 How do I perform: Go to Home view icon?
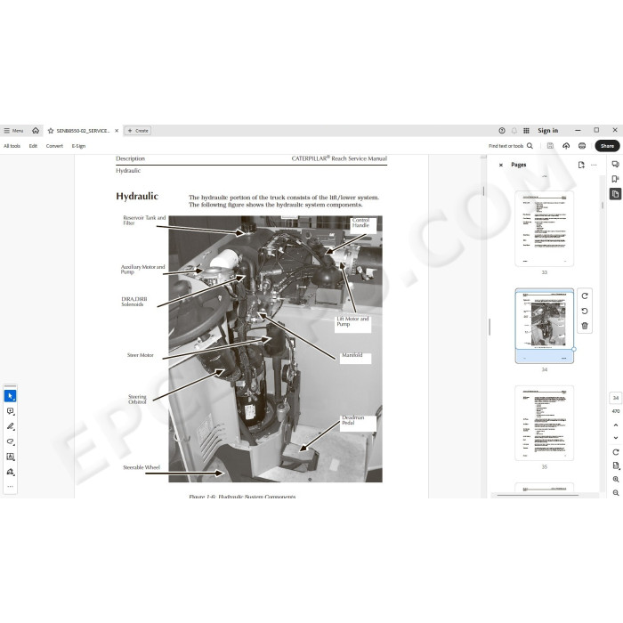click(x=36, y=130)
